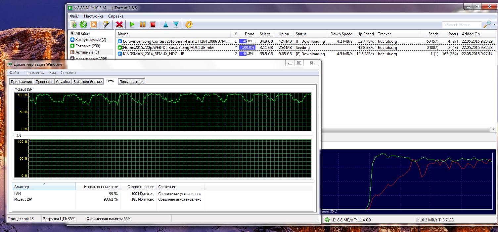The image size is (498, 232).
Task: Select the Активные (3) category
Action: pos(84,52)
